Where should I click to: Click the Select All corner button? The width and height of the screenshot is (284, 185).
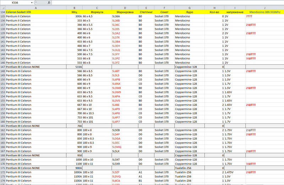(x=3, y=8)
